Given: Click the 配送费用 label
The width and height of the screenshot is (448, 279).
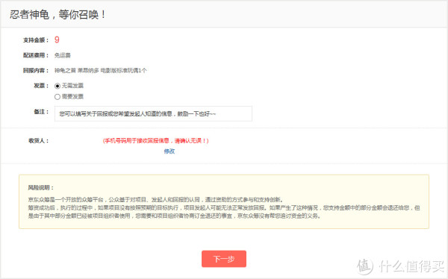Looking at the screenshot, I should 36,55.
